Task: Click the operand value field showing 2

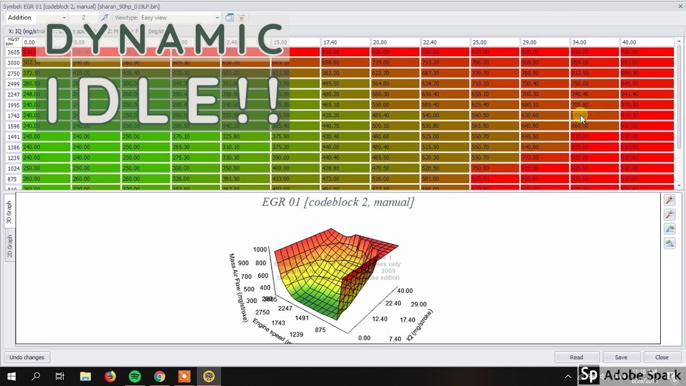Action: [84, 18]
